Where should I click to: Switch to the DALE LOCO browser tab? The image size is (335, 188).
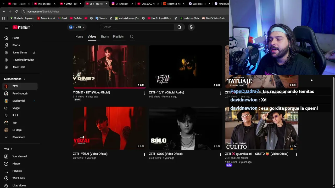[148, 4]
